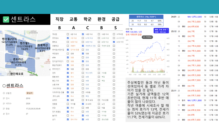Click the 청계벽산 label on the map

pyautogui.click(x=42, y=45)
